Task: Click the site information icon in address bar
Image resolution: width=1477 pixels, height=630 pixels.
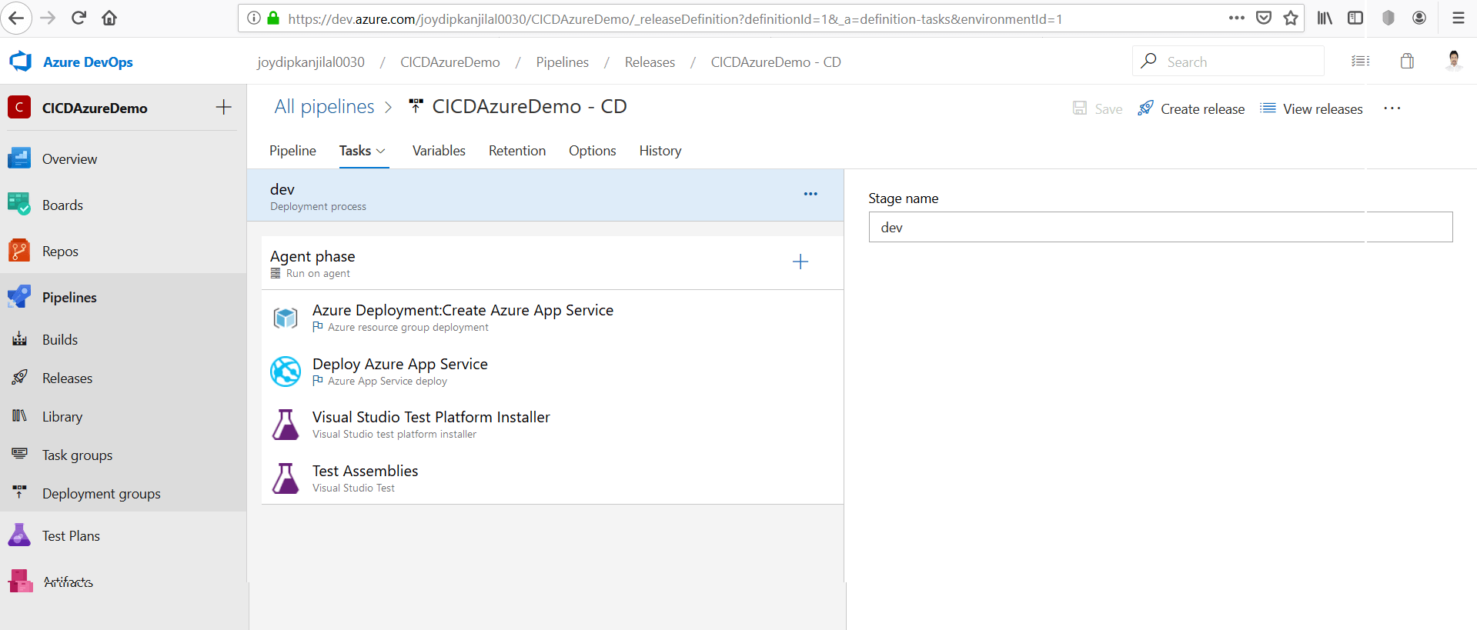Action: click(253, 18)
